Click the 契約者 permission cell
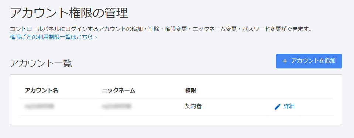The width and height of the screenshot is (354, 138). click(193, 106)
